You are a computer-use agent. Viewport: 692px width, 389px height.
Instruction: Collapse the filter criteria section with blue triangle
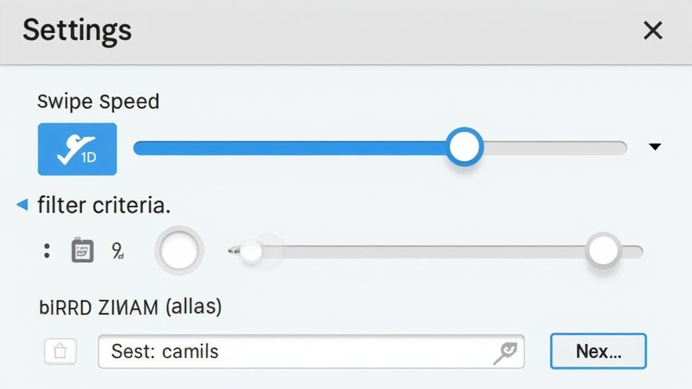click(x=22, y=204)
